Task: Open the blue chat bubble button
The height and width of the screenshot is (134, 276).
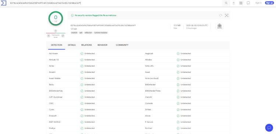Action: pos(269,127)
